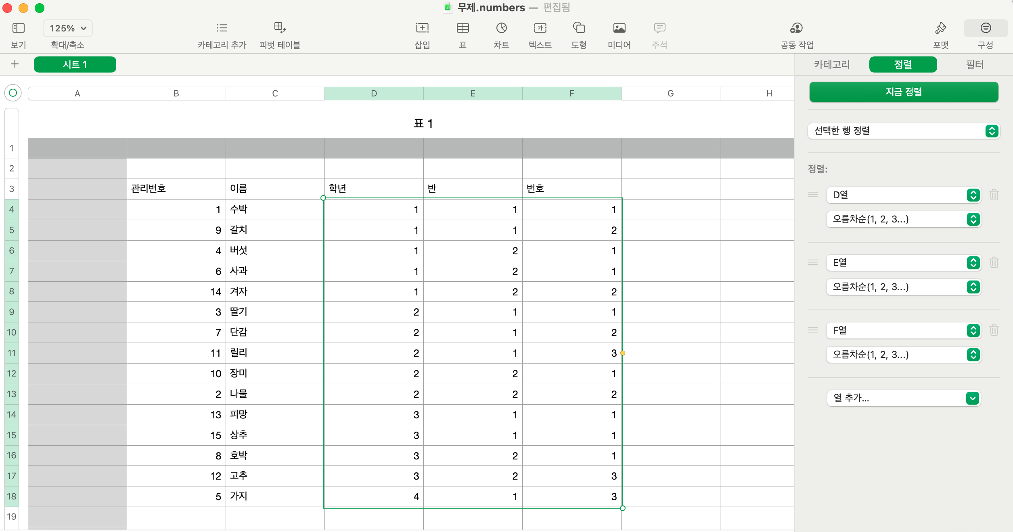Add a new sheet with plus button
The image size is (1013, 532).
click(x=15, y=64)
